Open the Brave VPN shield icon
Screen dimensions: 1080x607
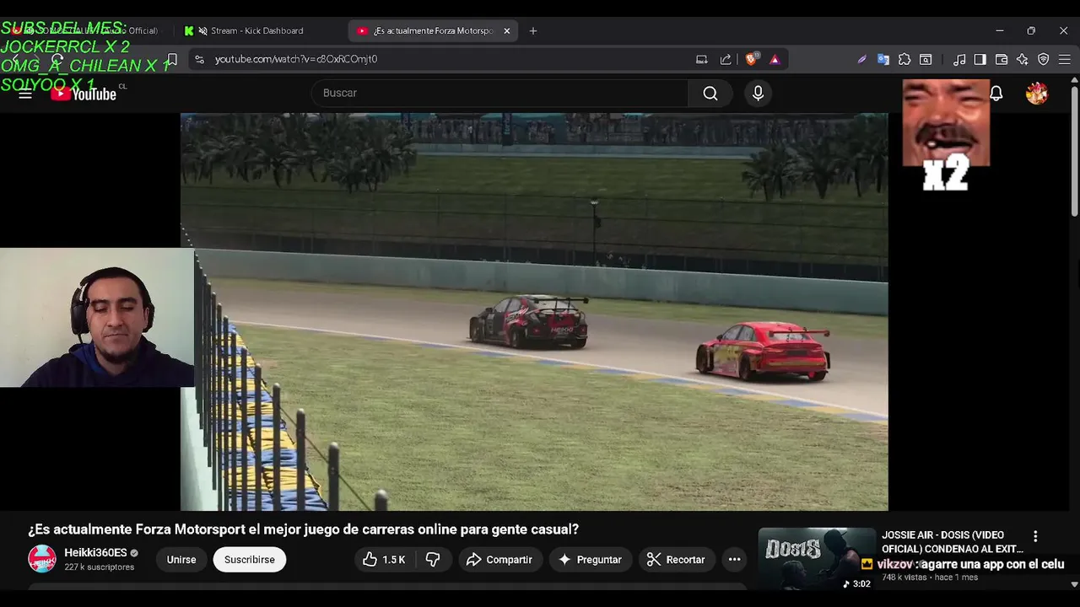pos(1044,59)
